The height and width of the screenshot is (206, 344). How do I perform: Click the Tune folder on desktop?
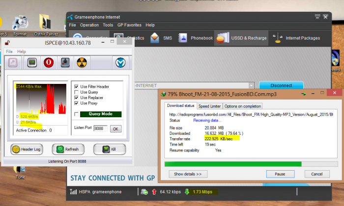20,173
